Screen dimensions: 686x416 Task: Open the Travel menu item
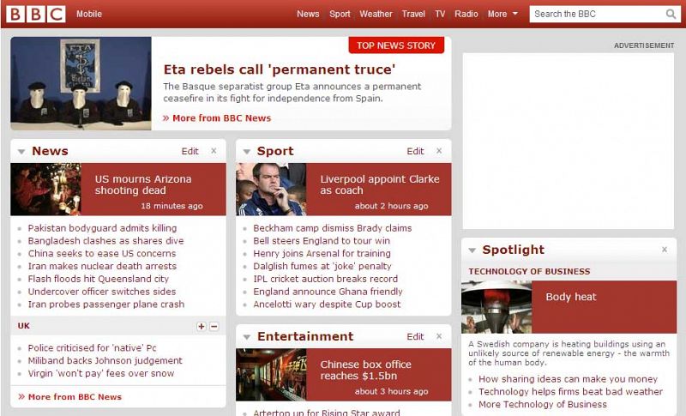(413, 14)
